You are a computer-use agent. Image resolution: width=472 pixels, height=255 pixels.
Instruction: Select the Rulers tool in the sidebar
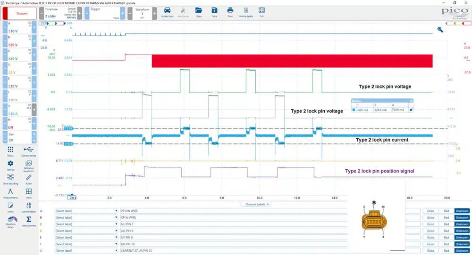pos(29,179)
